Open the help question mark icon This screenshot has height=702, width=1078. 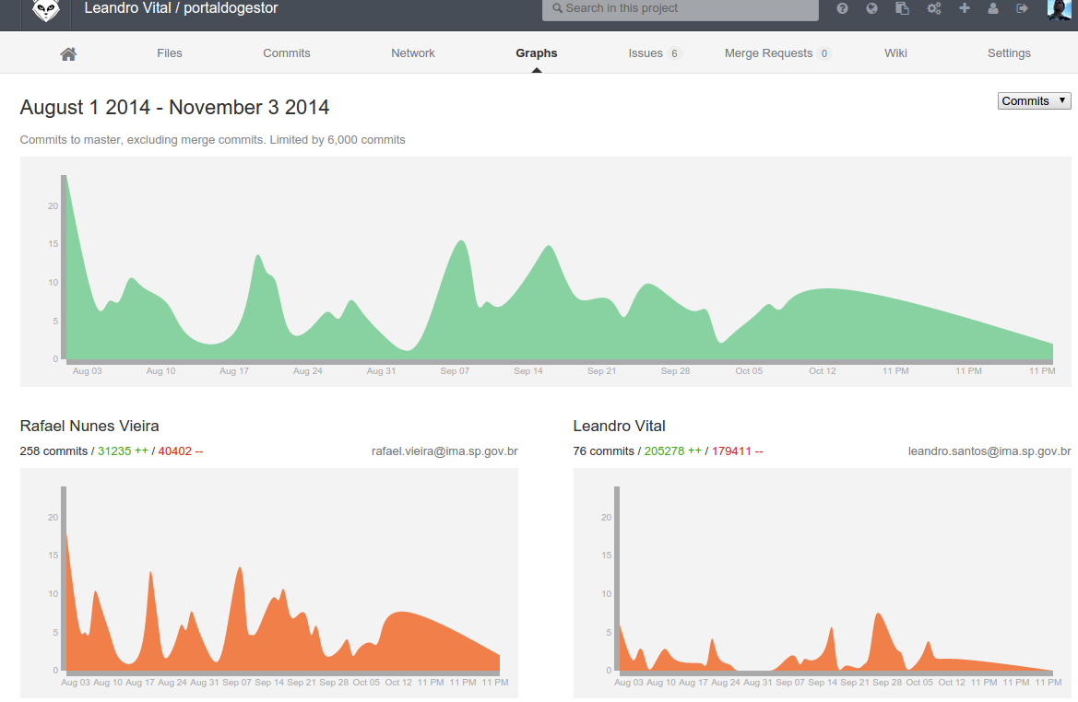pyautogui.click(x=842, y=8)
